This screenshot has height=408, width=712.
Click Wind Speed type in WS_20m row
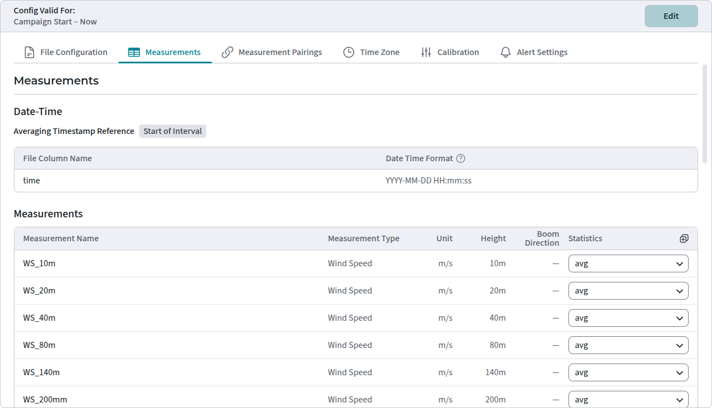350,291
